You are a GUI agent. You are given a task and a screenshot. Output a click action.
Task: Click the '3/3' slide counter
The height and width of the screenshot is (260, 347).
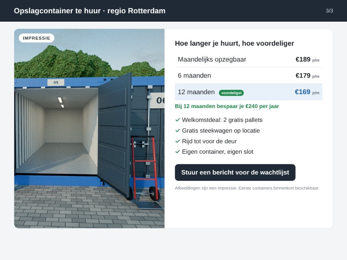click(x=329, y=11)
